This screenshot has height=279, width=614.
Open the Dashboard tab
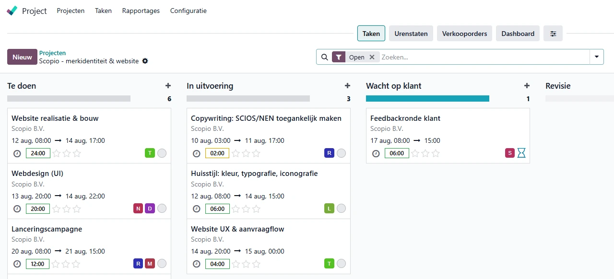click(518, 34)
